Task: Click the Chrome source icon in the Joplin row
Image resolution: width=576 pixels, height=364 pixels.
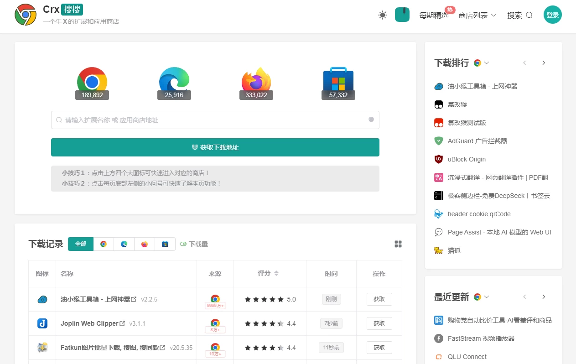Action: (x=215, y=322)
